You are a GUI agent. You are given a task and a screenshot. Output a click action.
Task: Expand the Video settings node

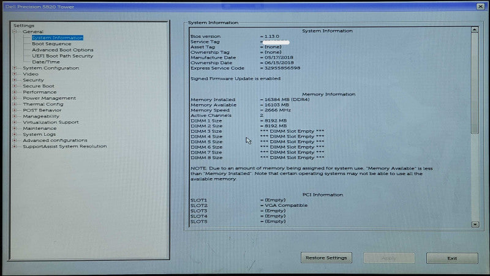14,74
